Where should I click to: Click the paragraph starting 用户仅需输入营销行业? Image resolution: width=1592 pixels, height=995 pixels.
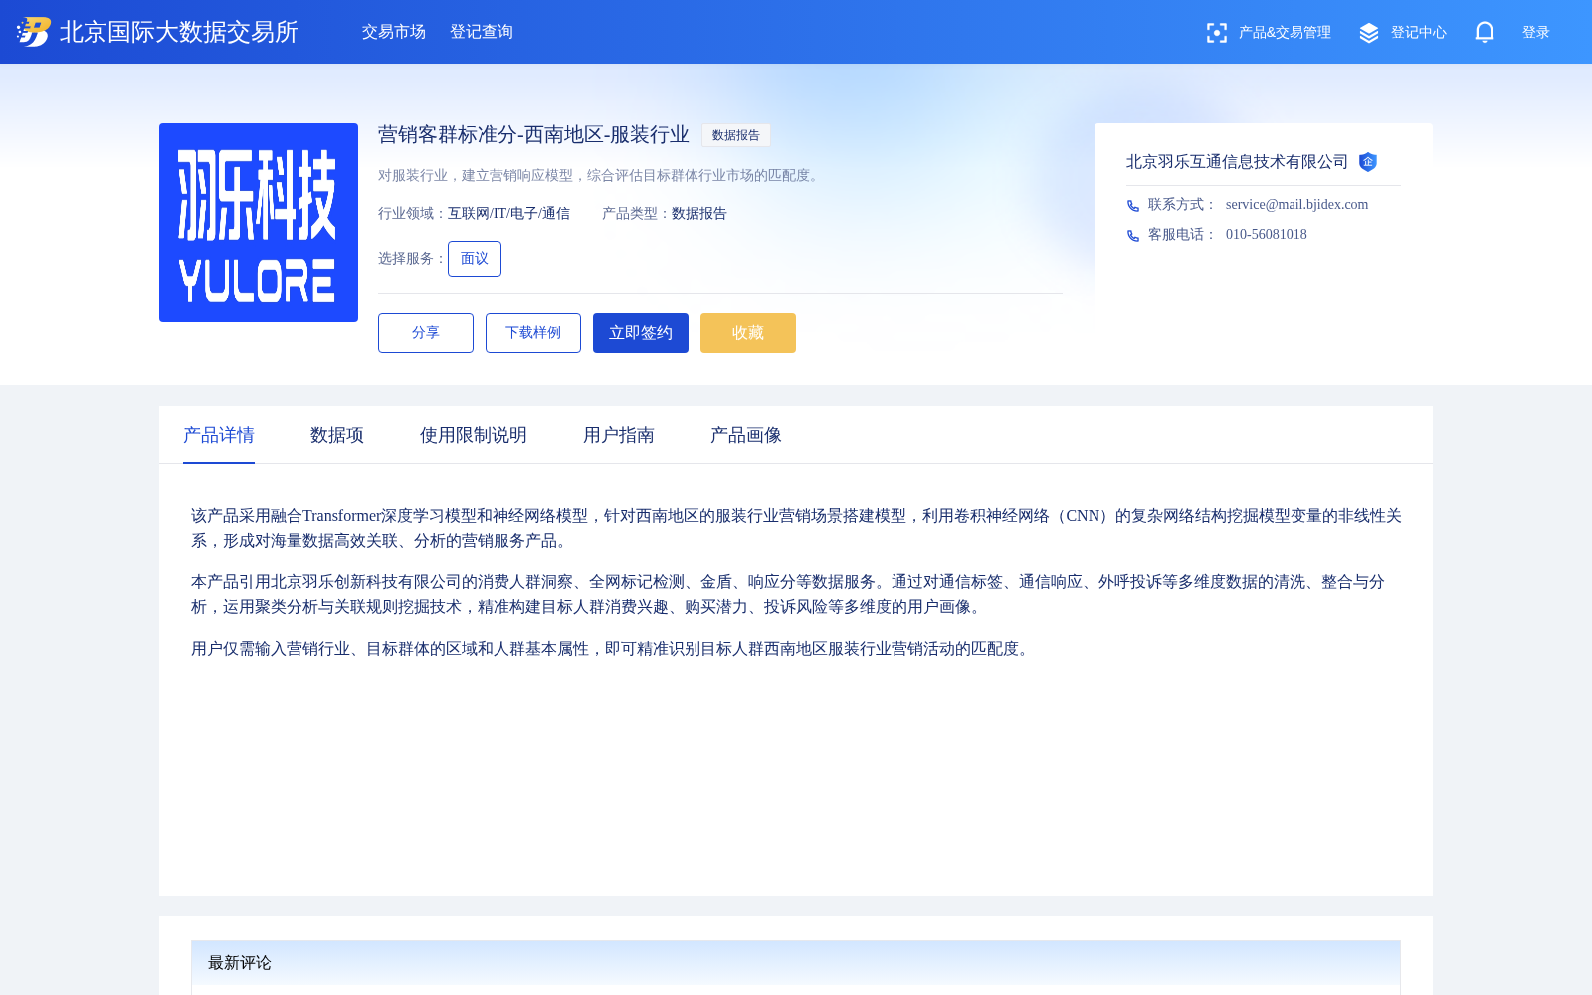[613, 649]
